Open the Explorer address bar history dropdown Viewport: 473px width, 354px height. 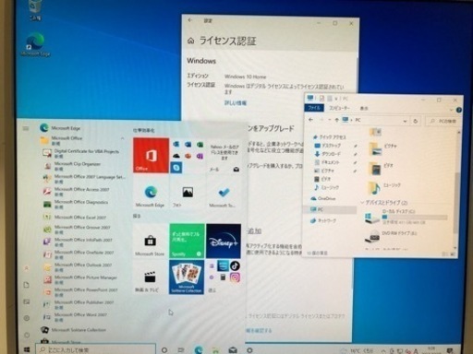pos(405,121)
